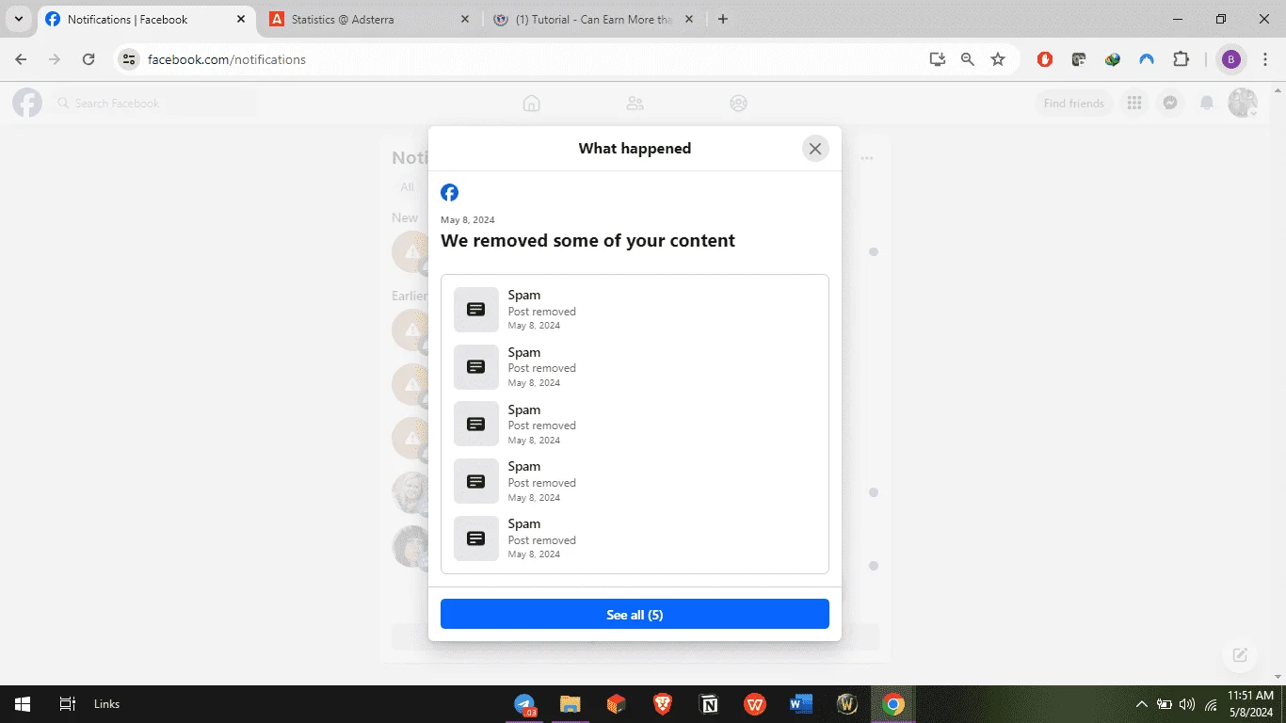
Task: Click the first Spam post removed entry
Action: pos(635,310)
